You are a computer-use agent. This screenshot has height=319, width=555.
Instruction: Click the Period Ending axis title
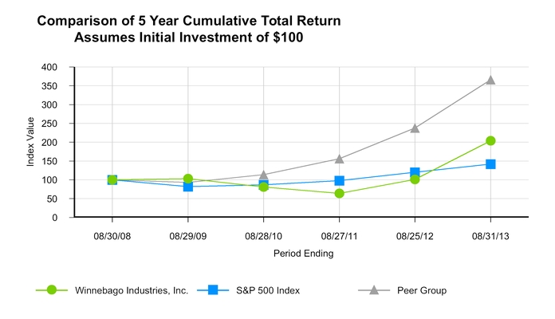click(301, 254)
